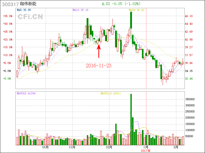Click the stock code 300317
Image resolution: width=205 pixels, height=153 pixels.
pyautogui.click(x=10, y=4)
